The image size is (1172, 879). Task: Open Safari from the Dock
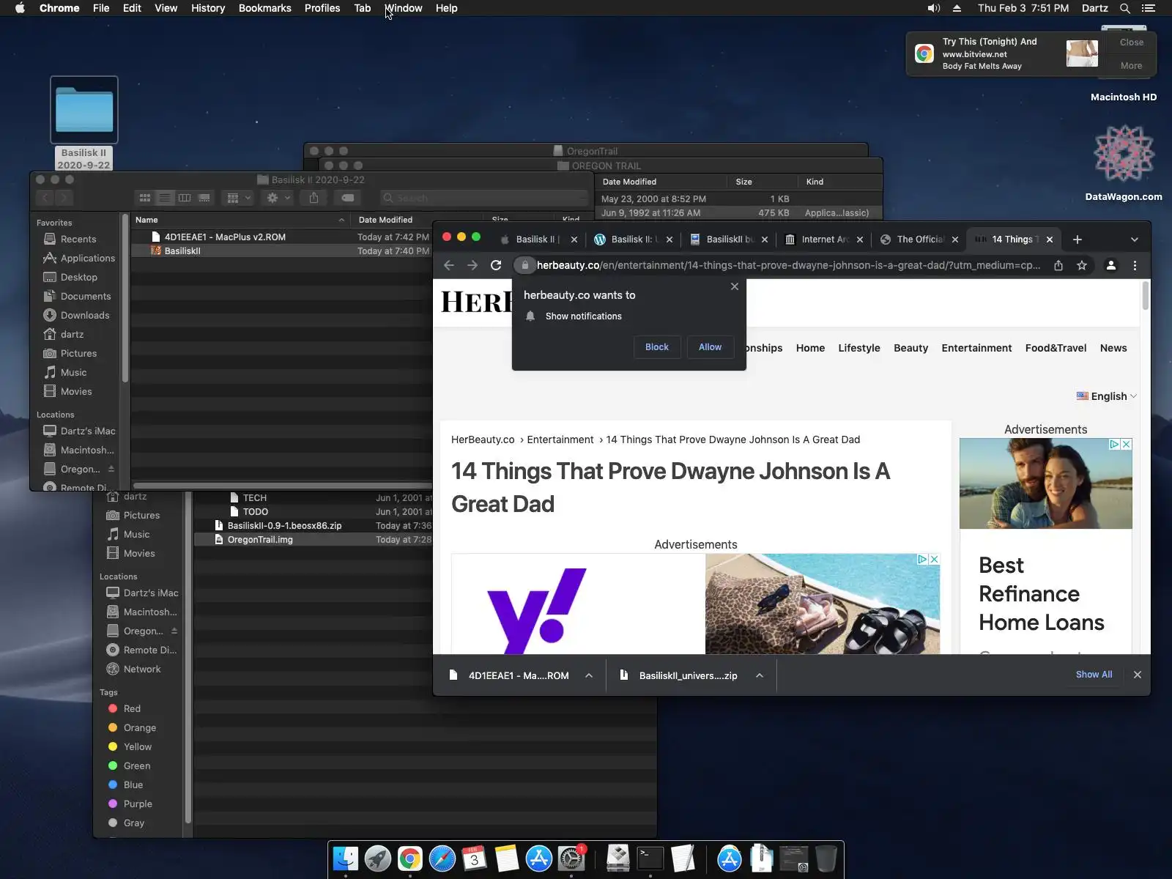pyautogui.click(x=442, y=858)
